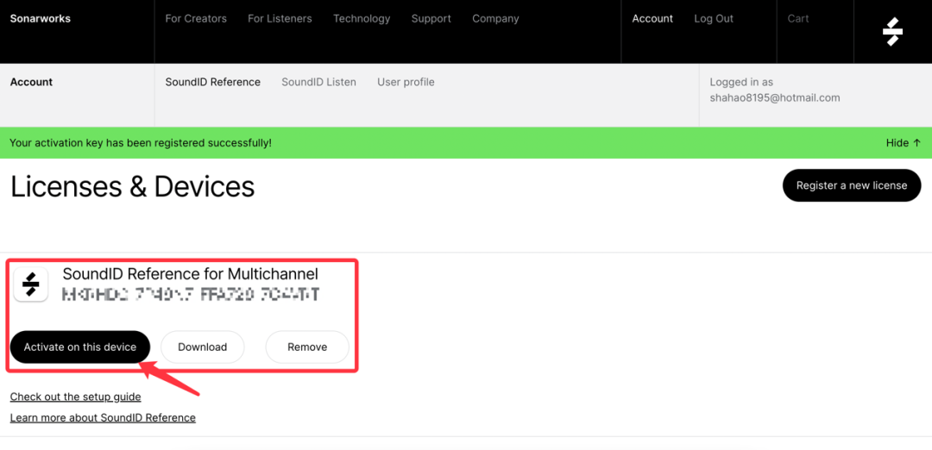Viewport: 932px width, 450px height.
Task: Switch to the SoundID Listen tab
Action: [318, 83]
